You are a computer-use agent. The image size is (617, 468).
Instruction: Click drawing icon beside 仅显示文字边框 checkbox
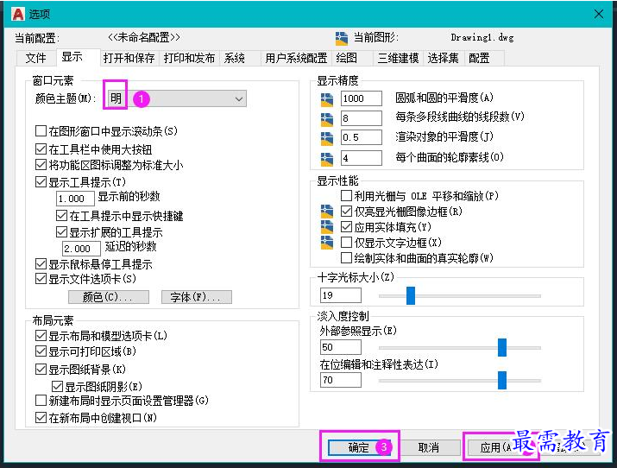click(326, 243)
